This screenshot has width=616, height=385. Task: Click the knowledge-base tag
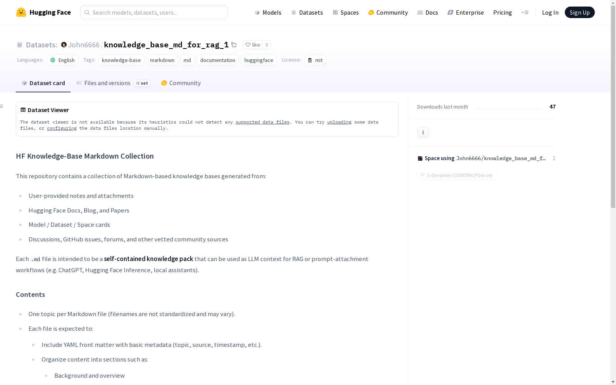tap(121, 60)
